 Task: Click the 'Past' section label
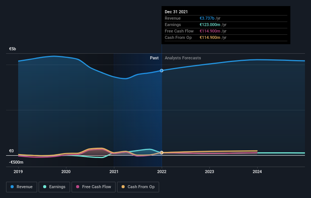154,58
